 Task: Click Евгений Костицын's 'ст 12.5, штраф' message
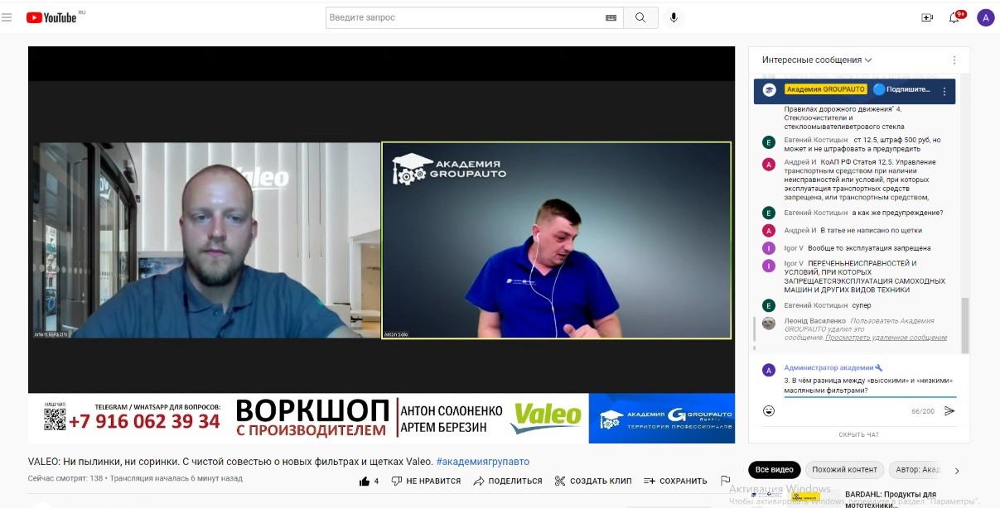(x=862, y=145)
